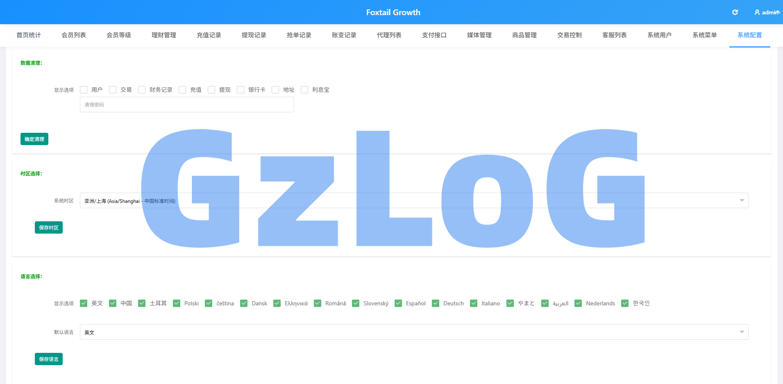Click the 保存语言 button
This screenshot has height=384, width=783.
(x=49, y=359)
